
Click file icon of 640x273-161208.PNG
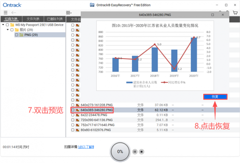[x=78, y=105]
